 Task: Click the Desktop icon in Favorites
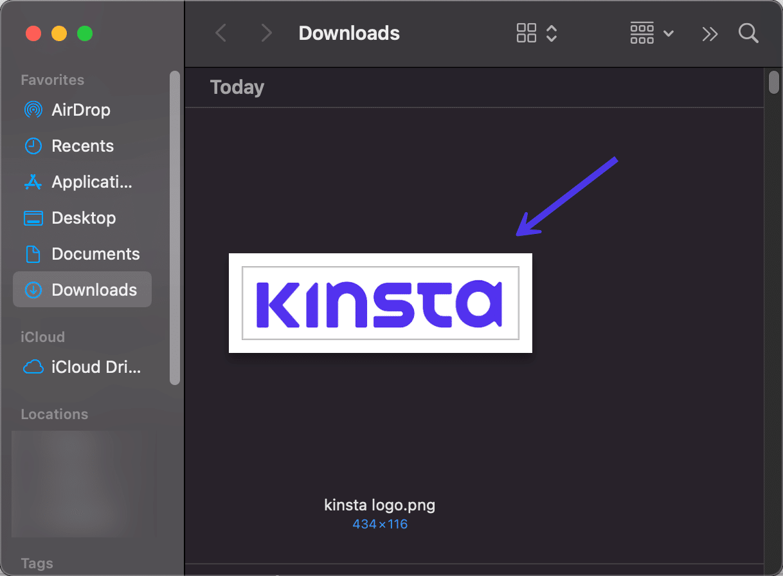(33, 218)
